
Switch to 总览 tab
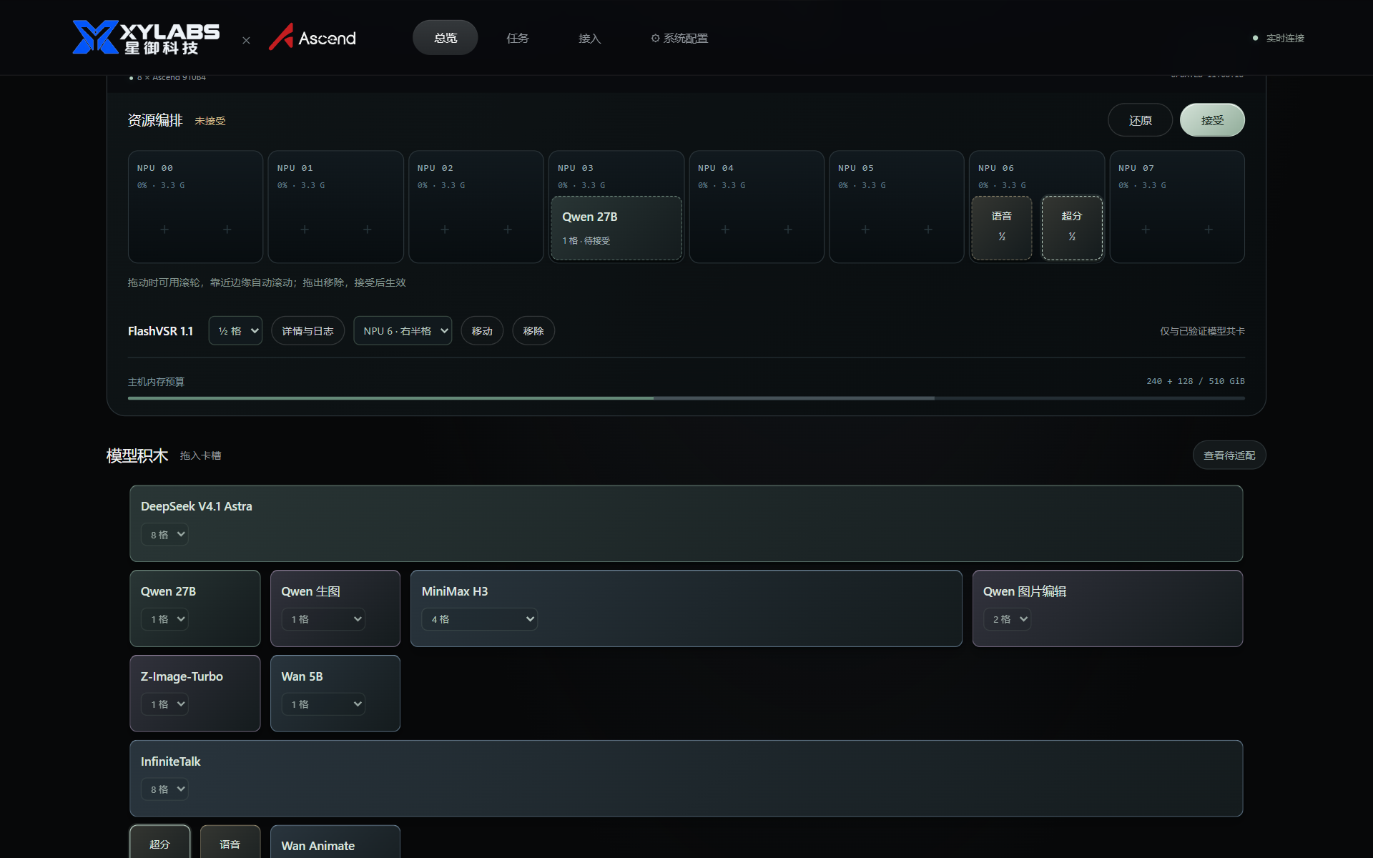(x=445, y=38)
